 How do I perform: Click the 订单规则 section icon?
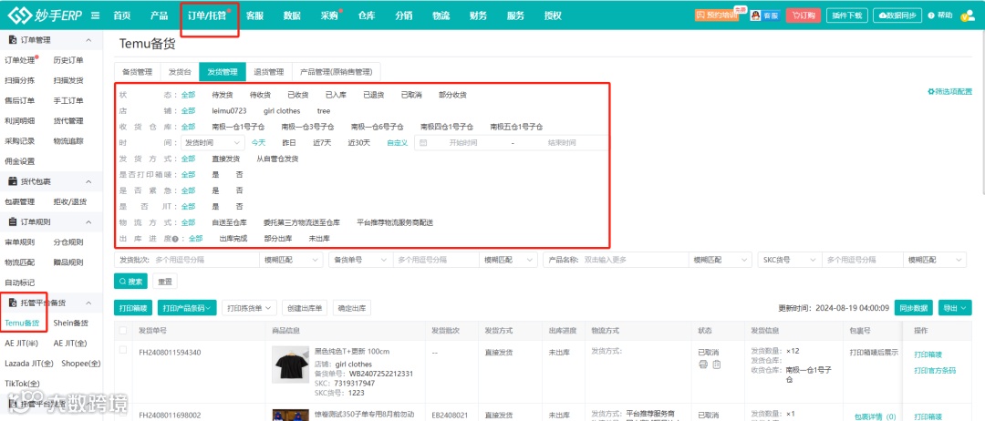pyautogui.click(x=13, y=222)
